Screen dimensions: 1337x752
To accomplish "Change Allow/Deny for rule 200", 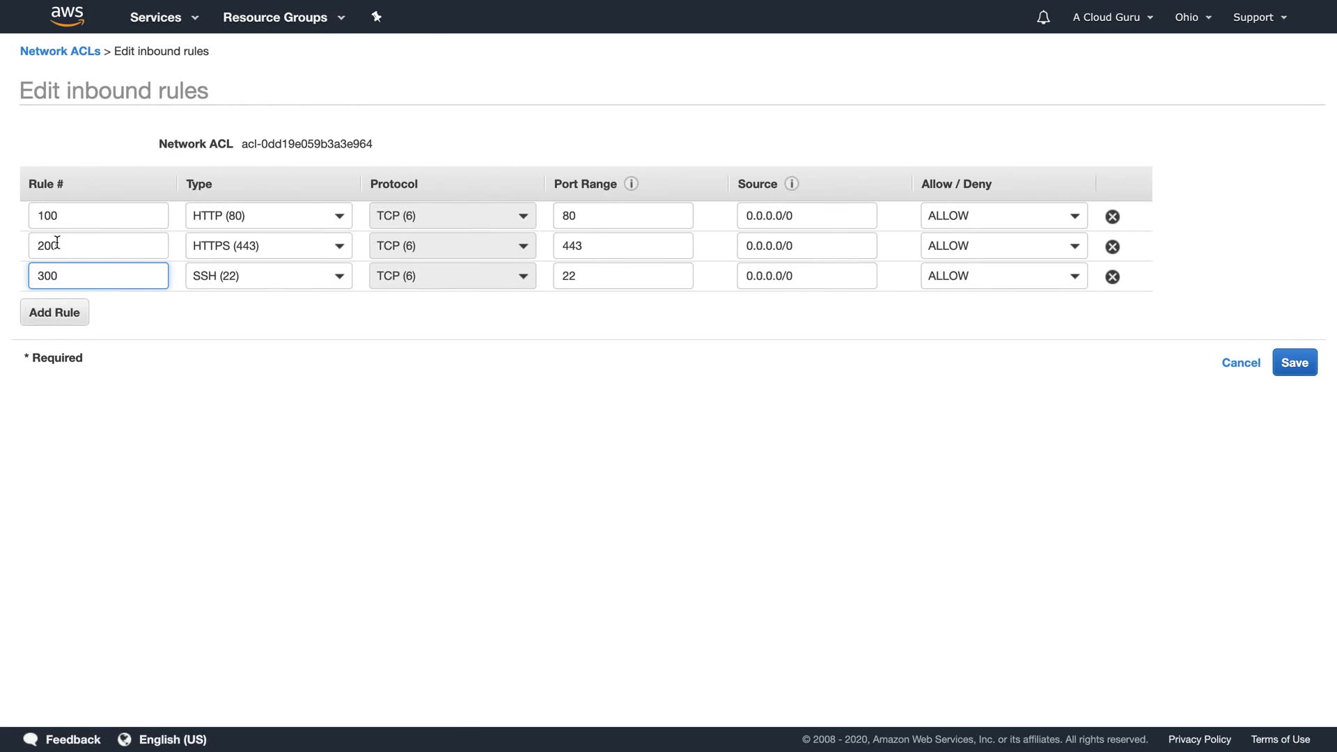I will (1003, 246).
